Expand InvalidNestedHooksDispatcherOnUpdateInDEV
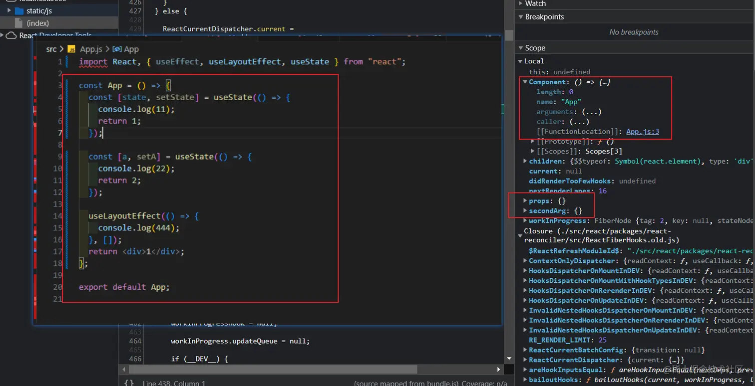 click(x=525, y=330)
